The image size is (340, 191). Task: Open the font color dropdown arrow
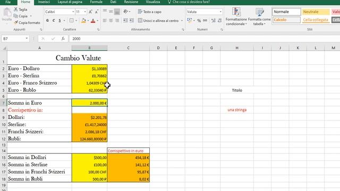click(98, 21)
